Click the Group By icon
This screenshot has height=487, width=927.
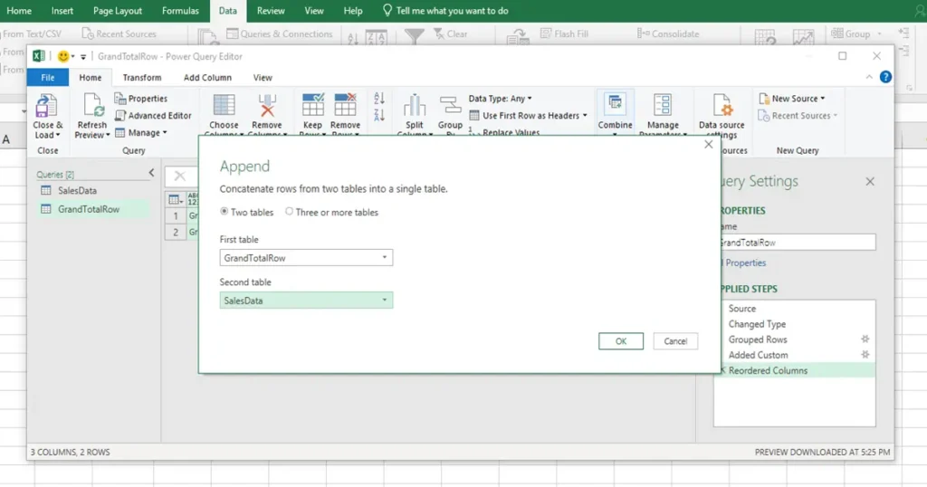[x=451, y=106]
